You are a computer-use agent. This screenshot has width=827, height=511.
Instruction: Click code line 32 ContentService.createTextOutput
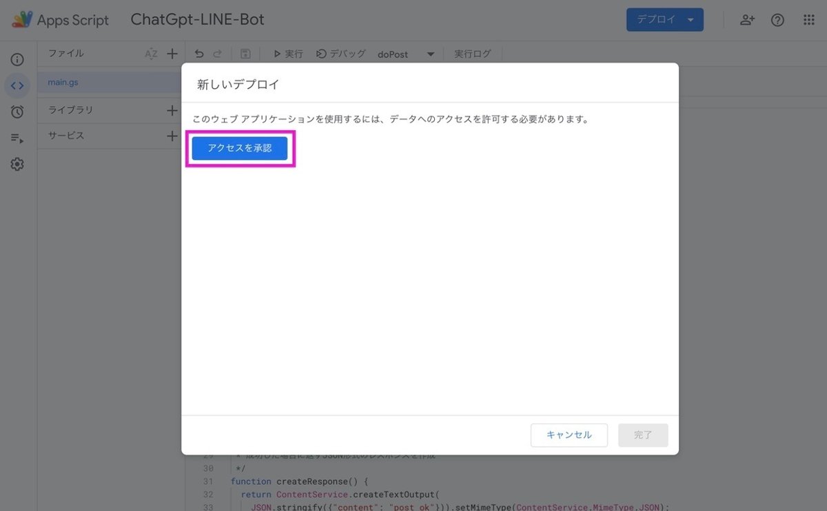340,494
